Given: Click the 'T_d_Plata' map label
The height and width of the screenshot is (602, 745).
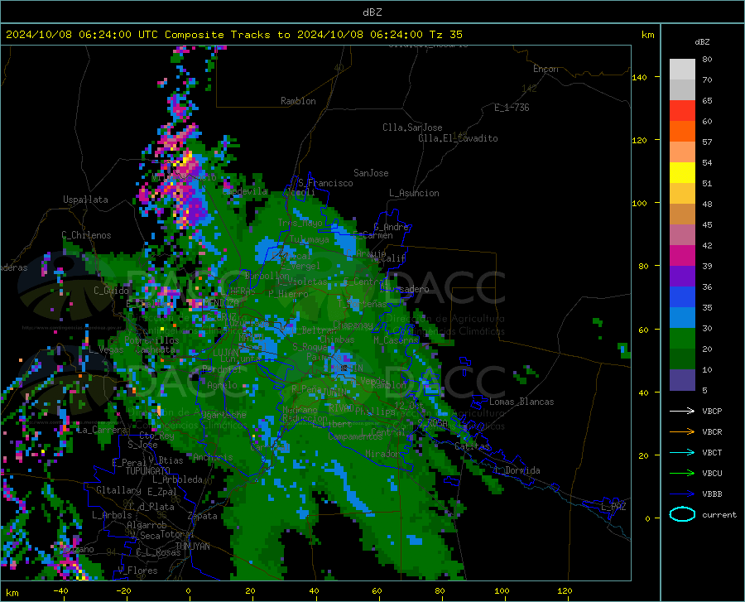Looking at the screenshot, I should (x=151, y=507).
